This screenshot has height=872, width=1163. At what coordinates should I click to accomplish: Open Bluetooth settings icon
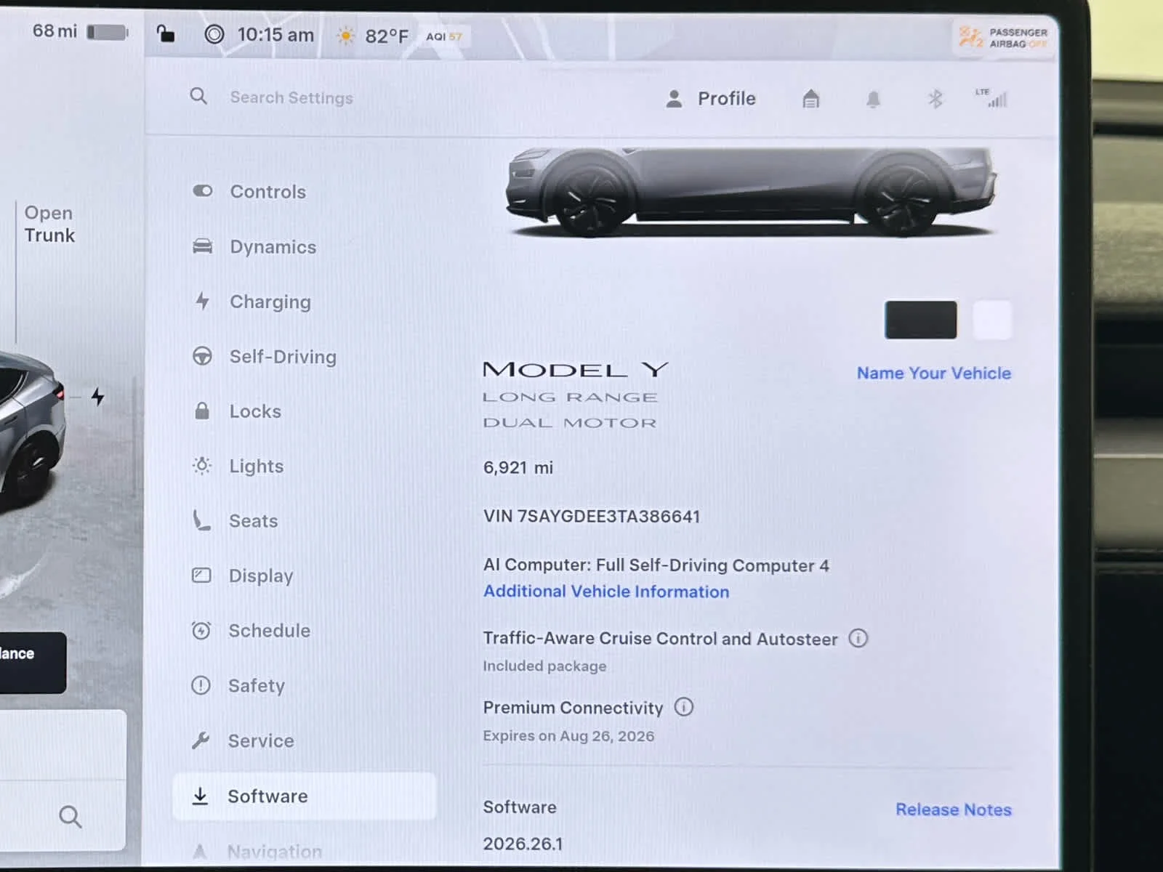[935, 99]
